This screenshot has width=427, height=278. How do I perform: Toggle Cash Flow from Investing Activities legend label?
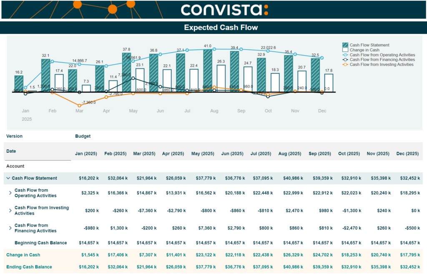(x=381, y=65)
